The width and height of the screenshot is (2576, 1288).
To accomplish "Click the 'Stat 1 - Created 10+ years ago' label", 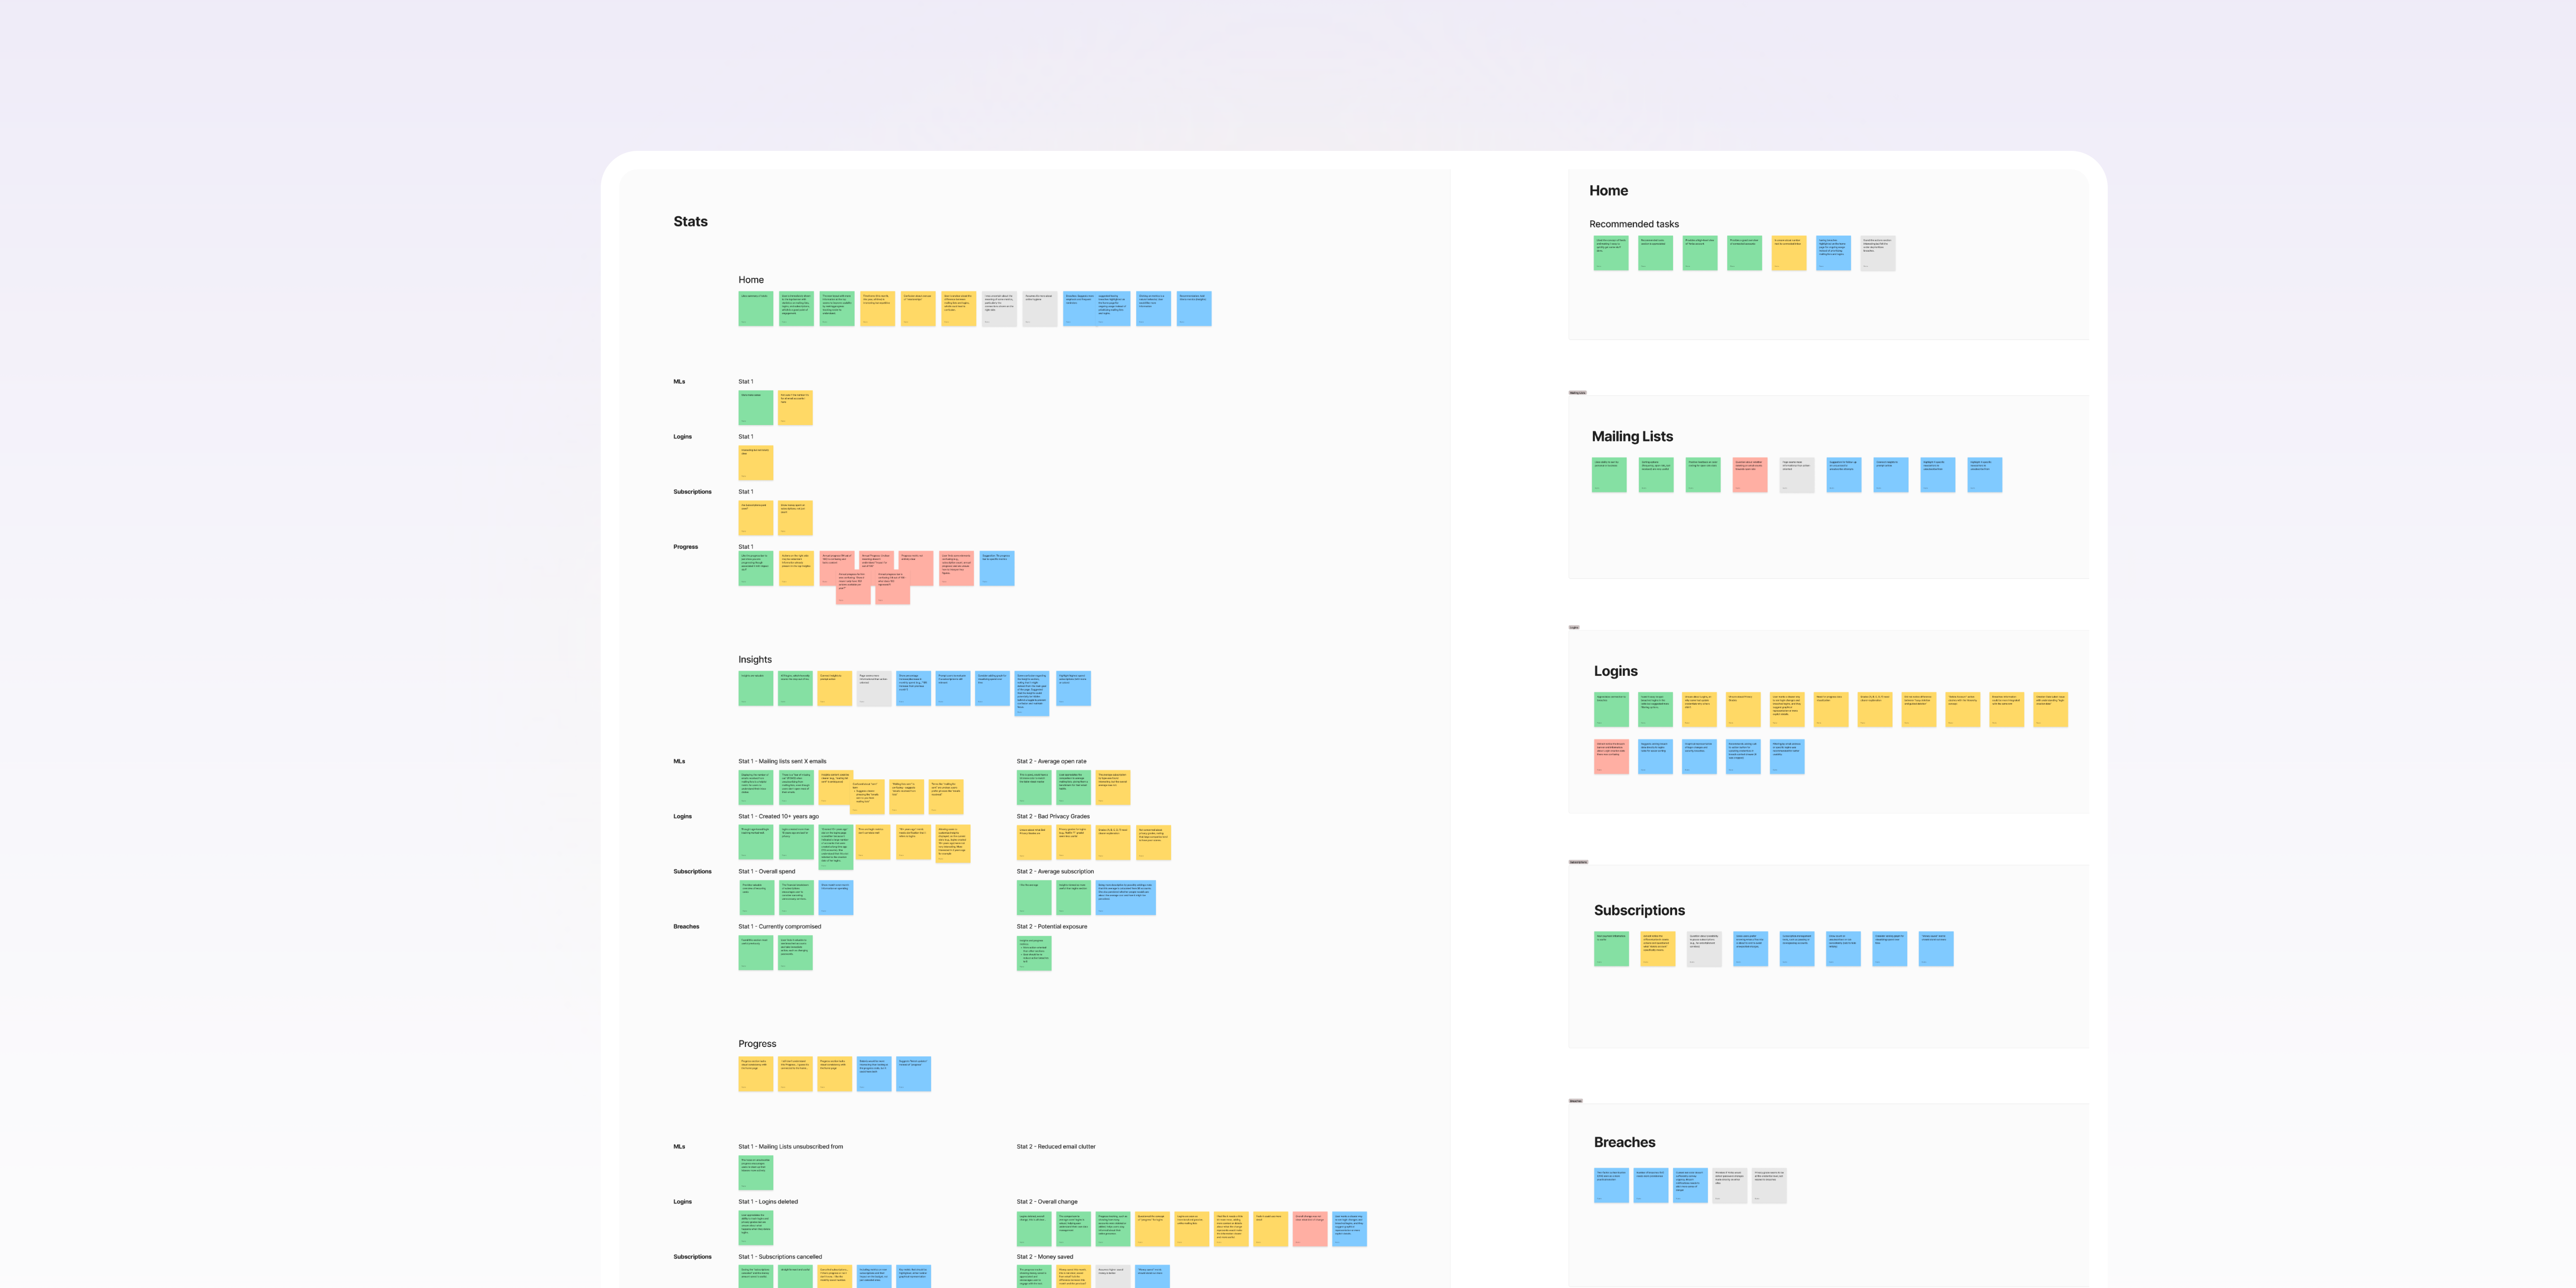I will 778,816.
